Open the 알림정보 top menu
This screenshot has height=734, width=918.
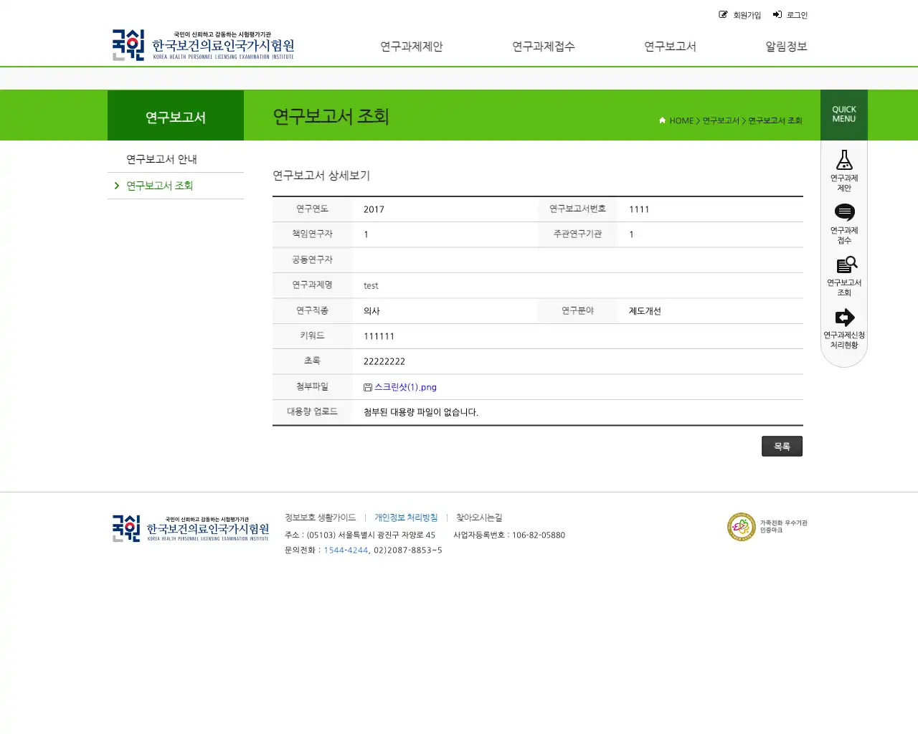point(786,47)
